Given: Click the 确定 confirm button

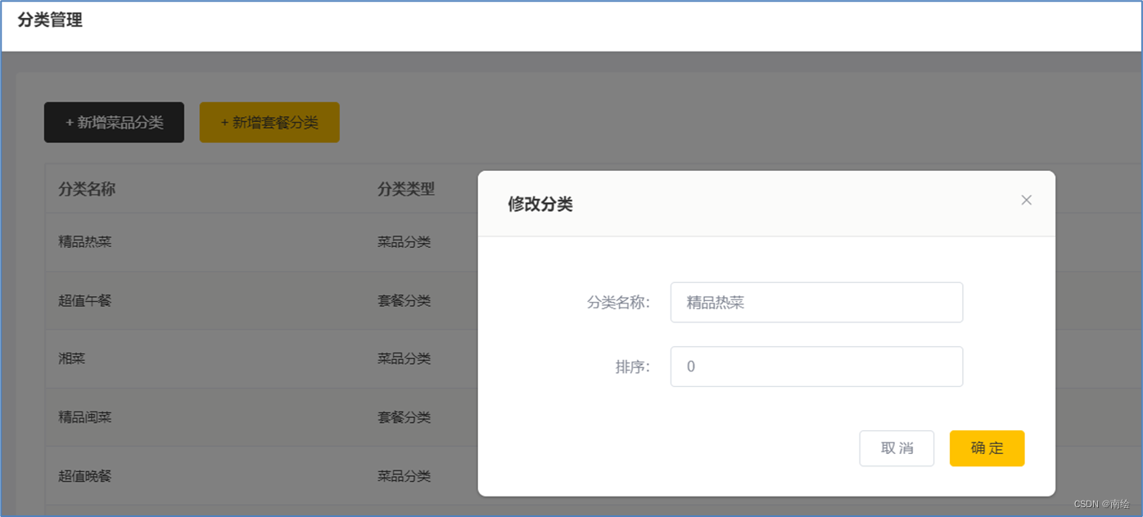Looking at the screenshot, I should point(987,448).
